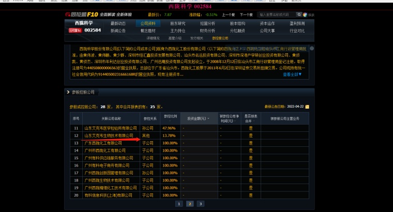Open the 主力持仓 tab
393x212 pixels.
click(x=178, y=31)
